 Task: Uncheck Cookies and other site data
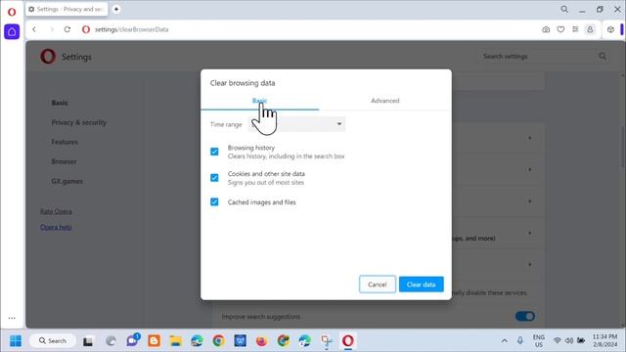(214, 178)
